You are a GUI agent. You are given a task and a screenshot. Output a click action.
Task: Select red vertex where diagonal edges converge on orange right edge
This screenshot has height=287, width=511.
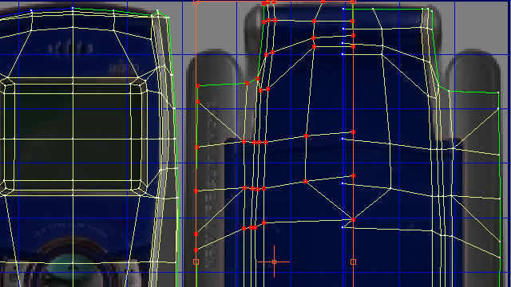pyautogui.click(x=353, y=220)
